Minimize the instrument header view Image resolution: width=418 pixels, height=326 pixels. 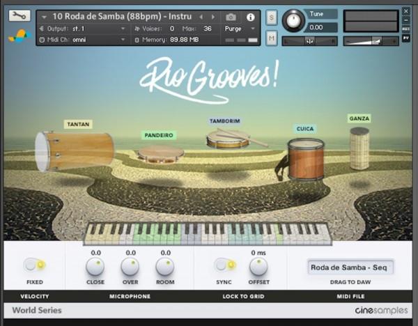click(x=406, y=20)
